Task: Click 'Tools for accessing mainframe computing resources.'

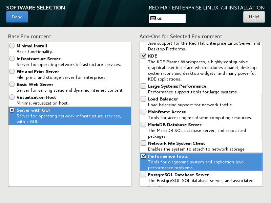Action: click(200, 117)
